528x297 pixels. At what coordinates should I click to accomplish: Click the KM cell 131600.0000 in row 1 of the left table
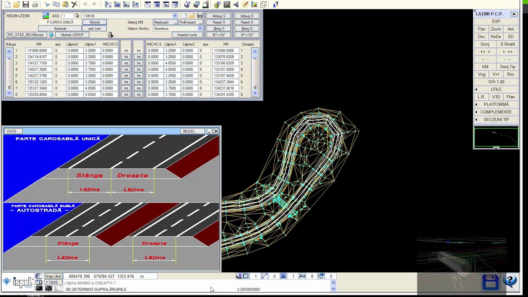pyautogui.click(x=39, y=51)
